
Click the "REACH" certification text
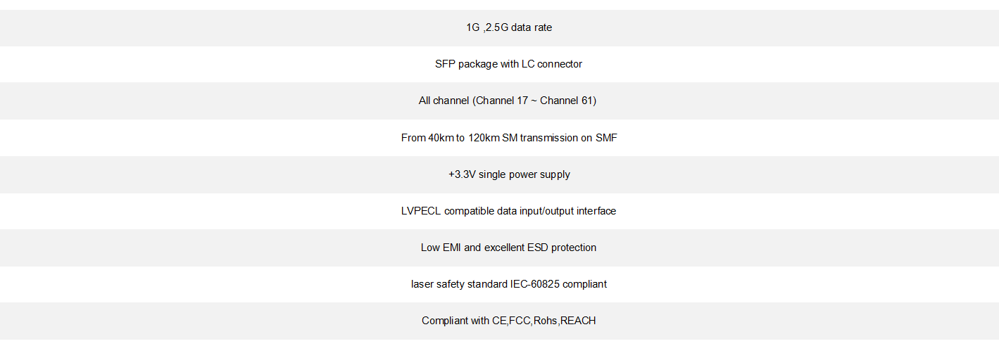click(x=578, y=321)
